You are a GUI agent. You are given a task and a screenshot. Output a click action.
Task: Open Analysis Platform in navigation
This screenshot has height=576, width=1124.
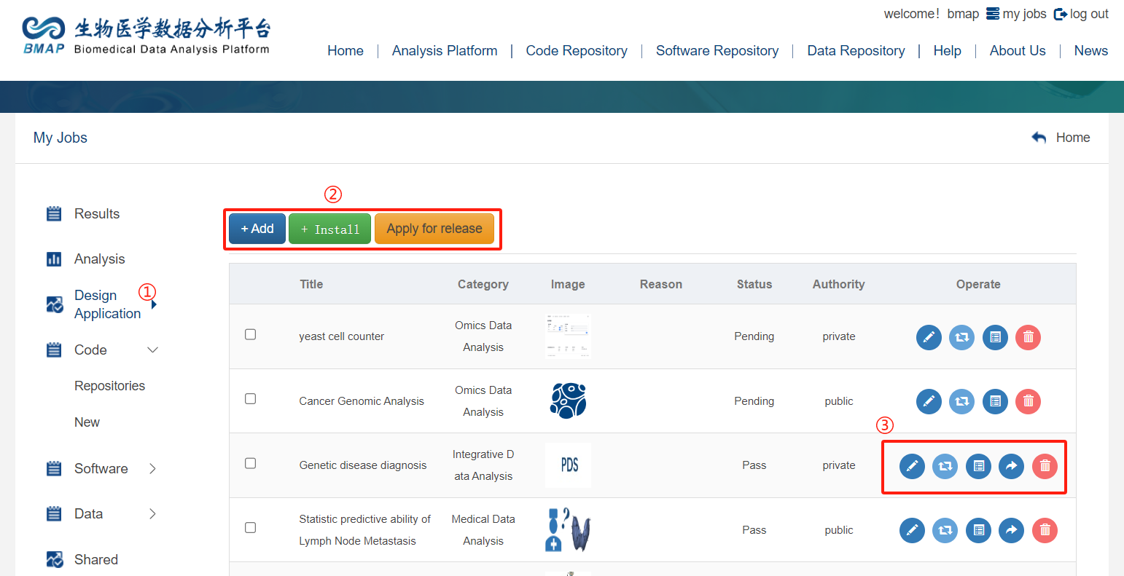click(445, 51)
